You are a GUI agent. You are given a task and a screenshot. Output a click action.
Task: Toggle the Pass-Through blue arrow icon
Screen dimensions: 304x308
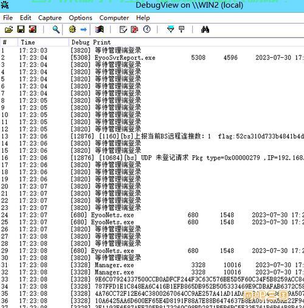[x=83, y=30]
